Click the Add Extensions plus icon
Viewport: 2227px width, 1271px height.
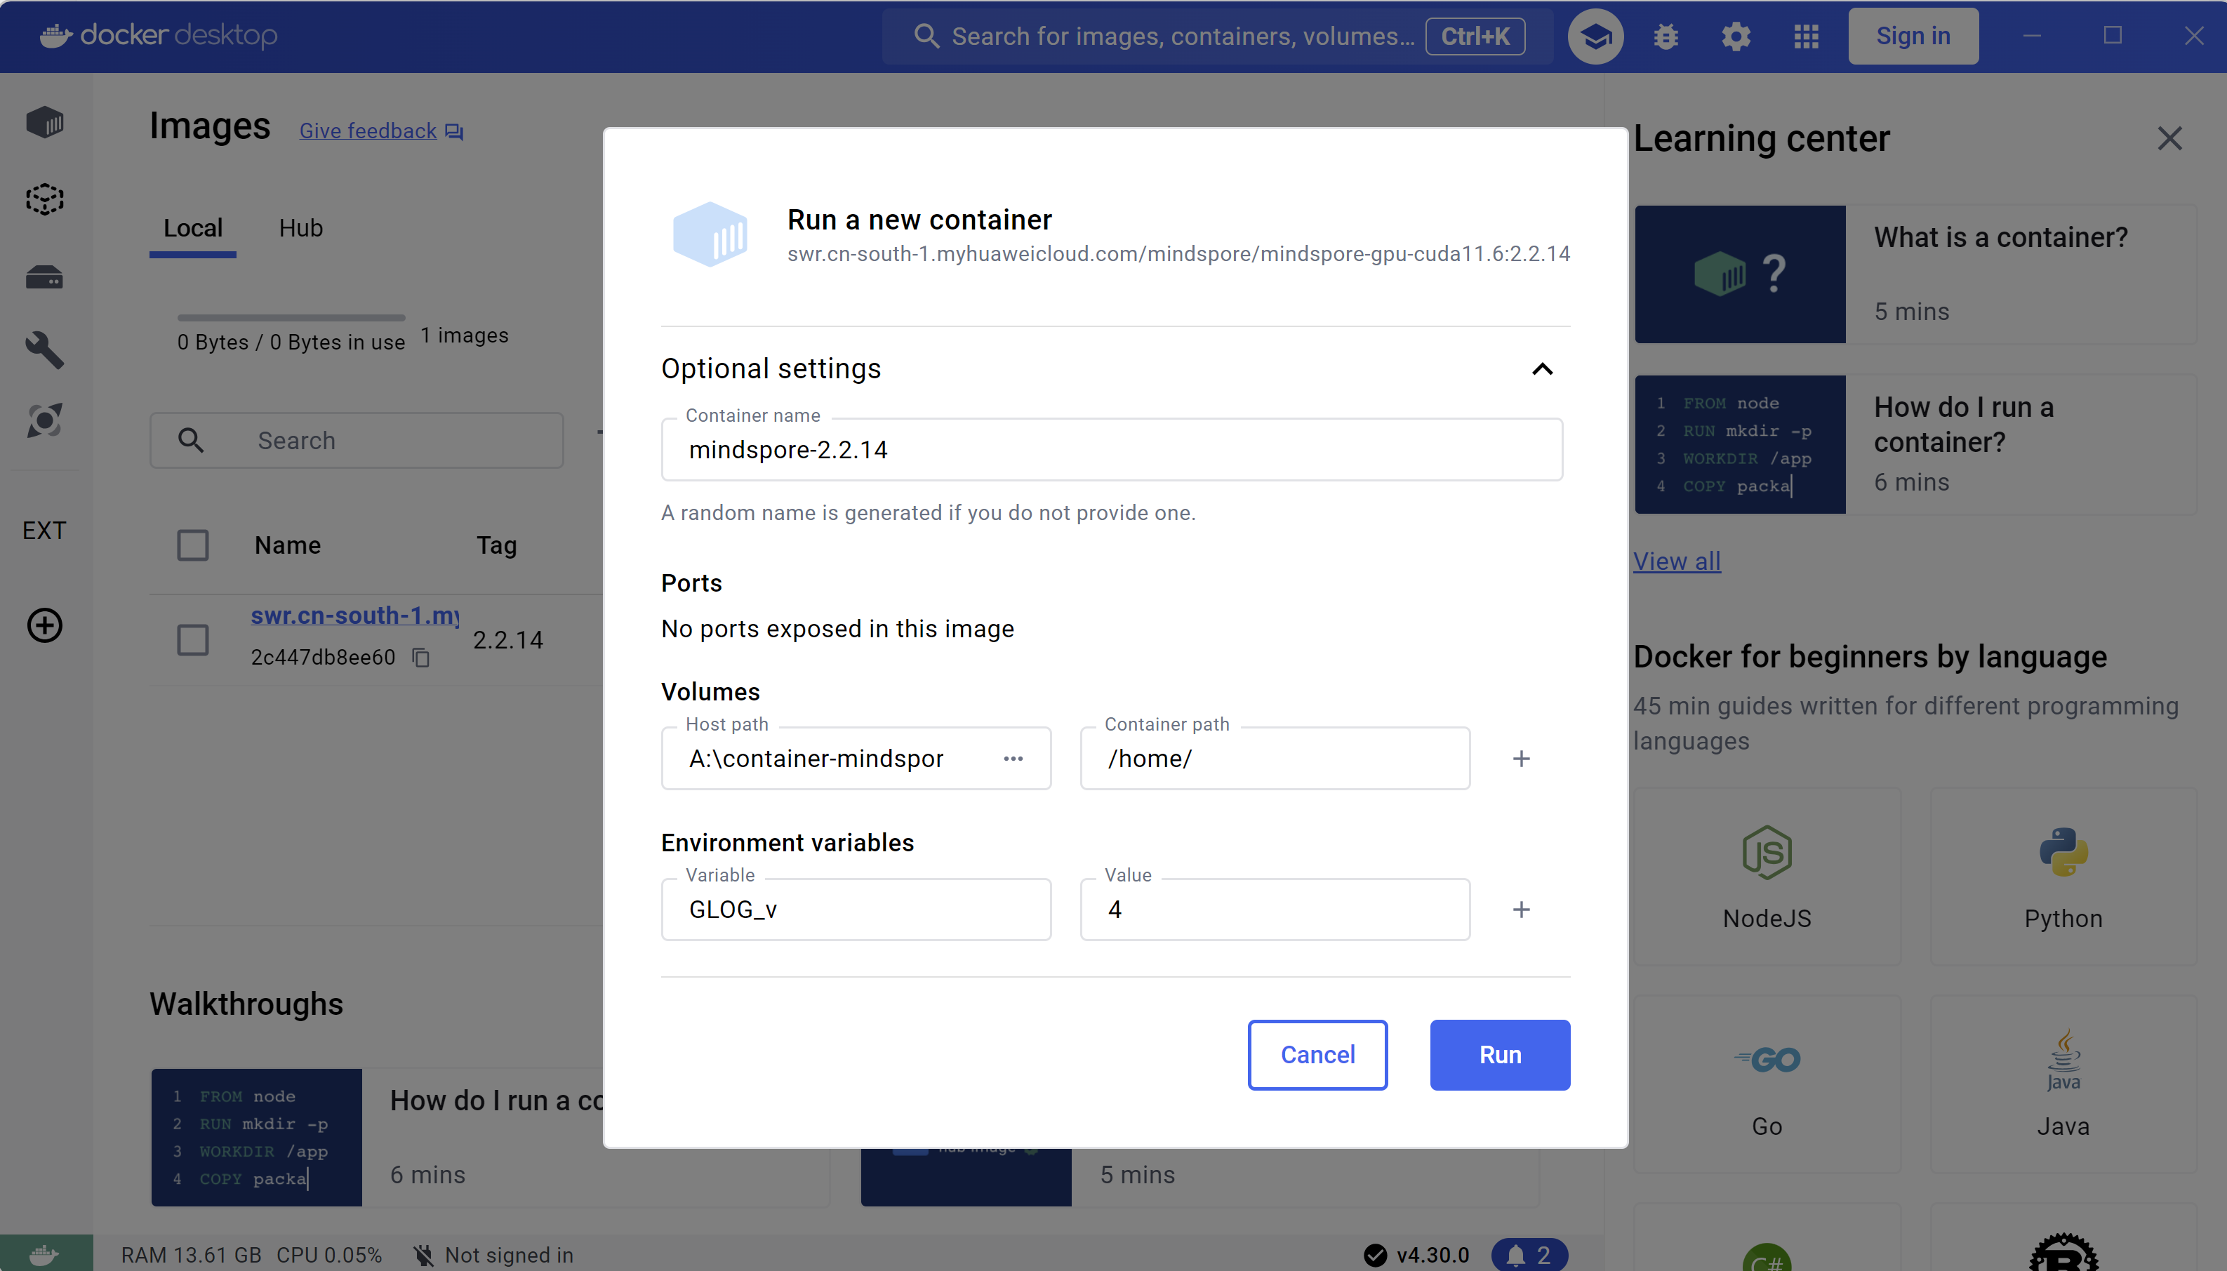point(44,625)
